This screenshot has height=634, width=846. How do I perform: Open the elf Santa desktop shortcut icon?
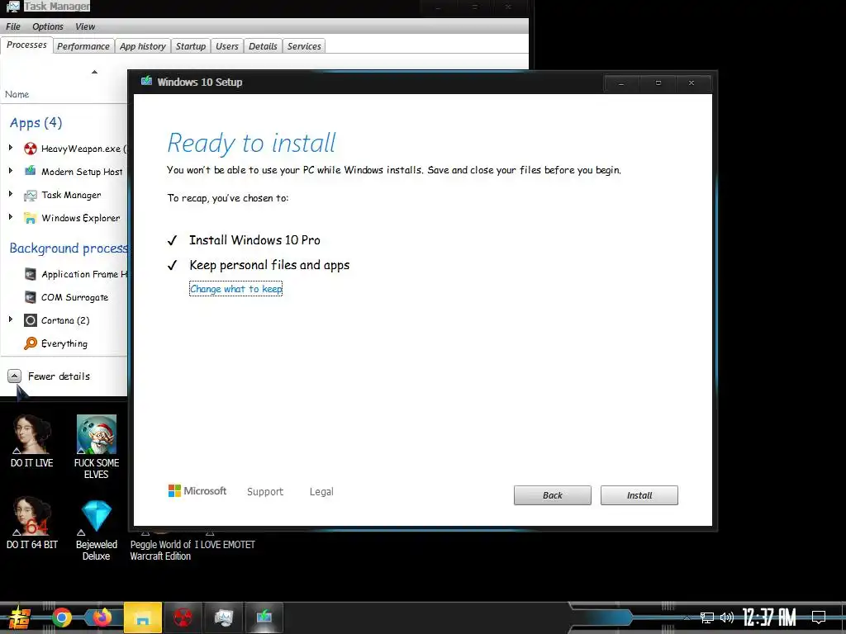96,434
